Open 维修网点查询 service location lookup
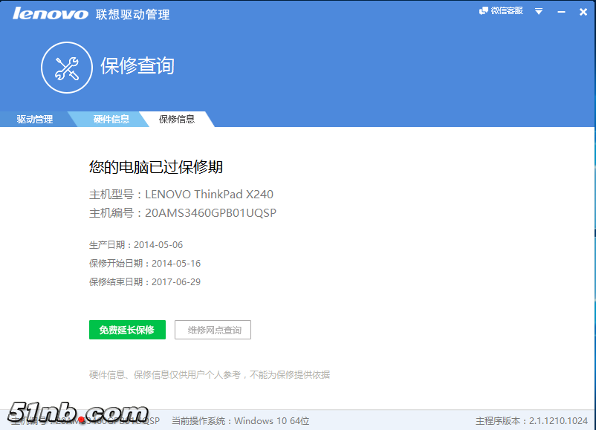The image size is (596, 430). point(213,330)
